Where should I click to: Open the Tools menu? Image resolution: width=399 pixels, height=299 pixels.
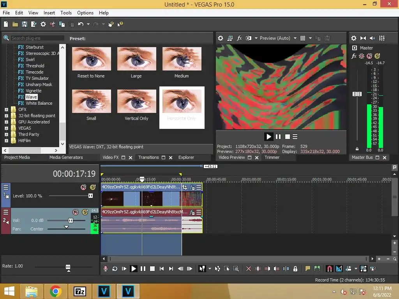[x=66, y=13]
